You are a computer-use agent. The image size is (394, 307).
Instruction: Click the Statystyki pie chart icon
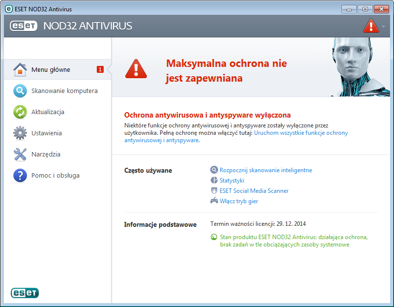coord(214,180)
